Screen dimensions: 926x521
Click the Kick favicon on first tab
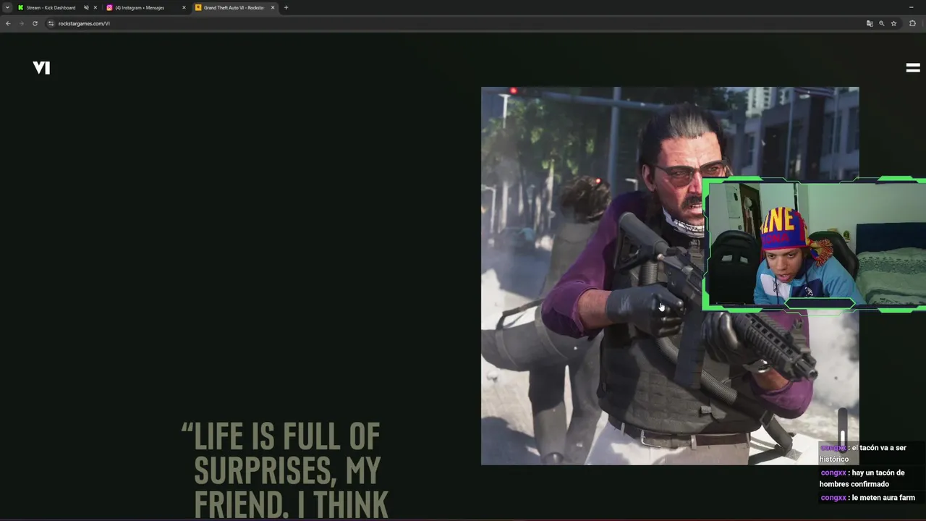coord(21,7)
